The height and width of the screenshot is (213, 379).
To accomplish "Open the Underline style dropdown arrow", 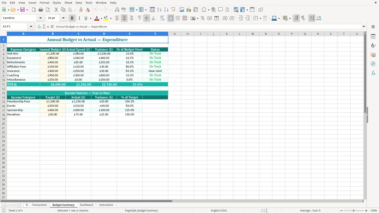I will point(90,18).
